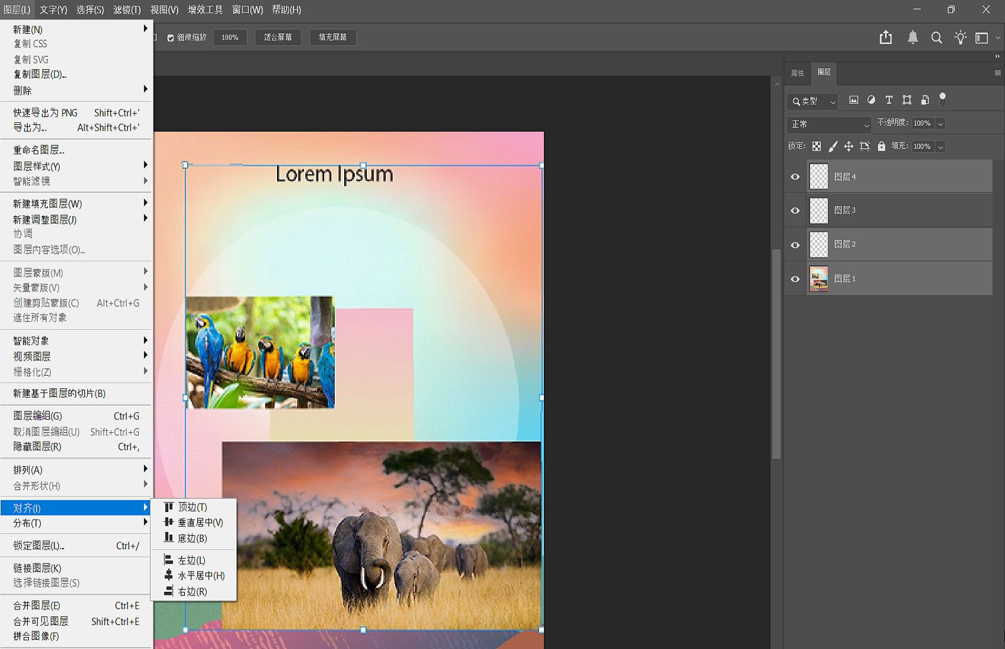This screenshot has height=649, width=1005.
Task: Choose 水平居中(H) from align submenu
Action: 200,575
